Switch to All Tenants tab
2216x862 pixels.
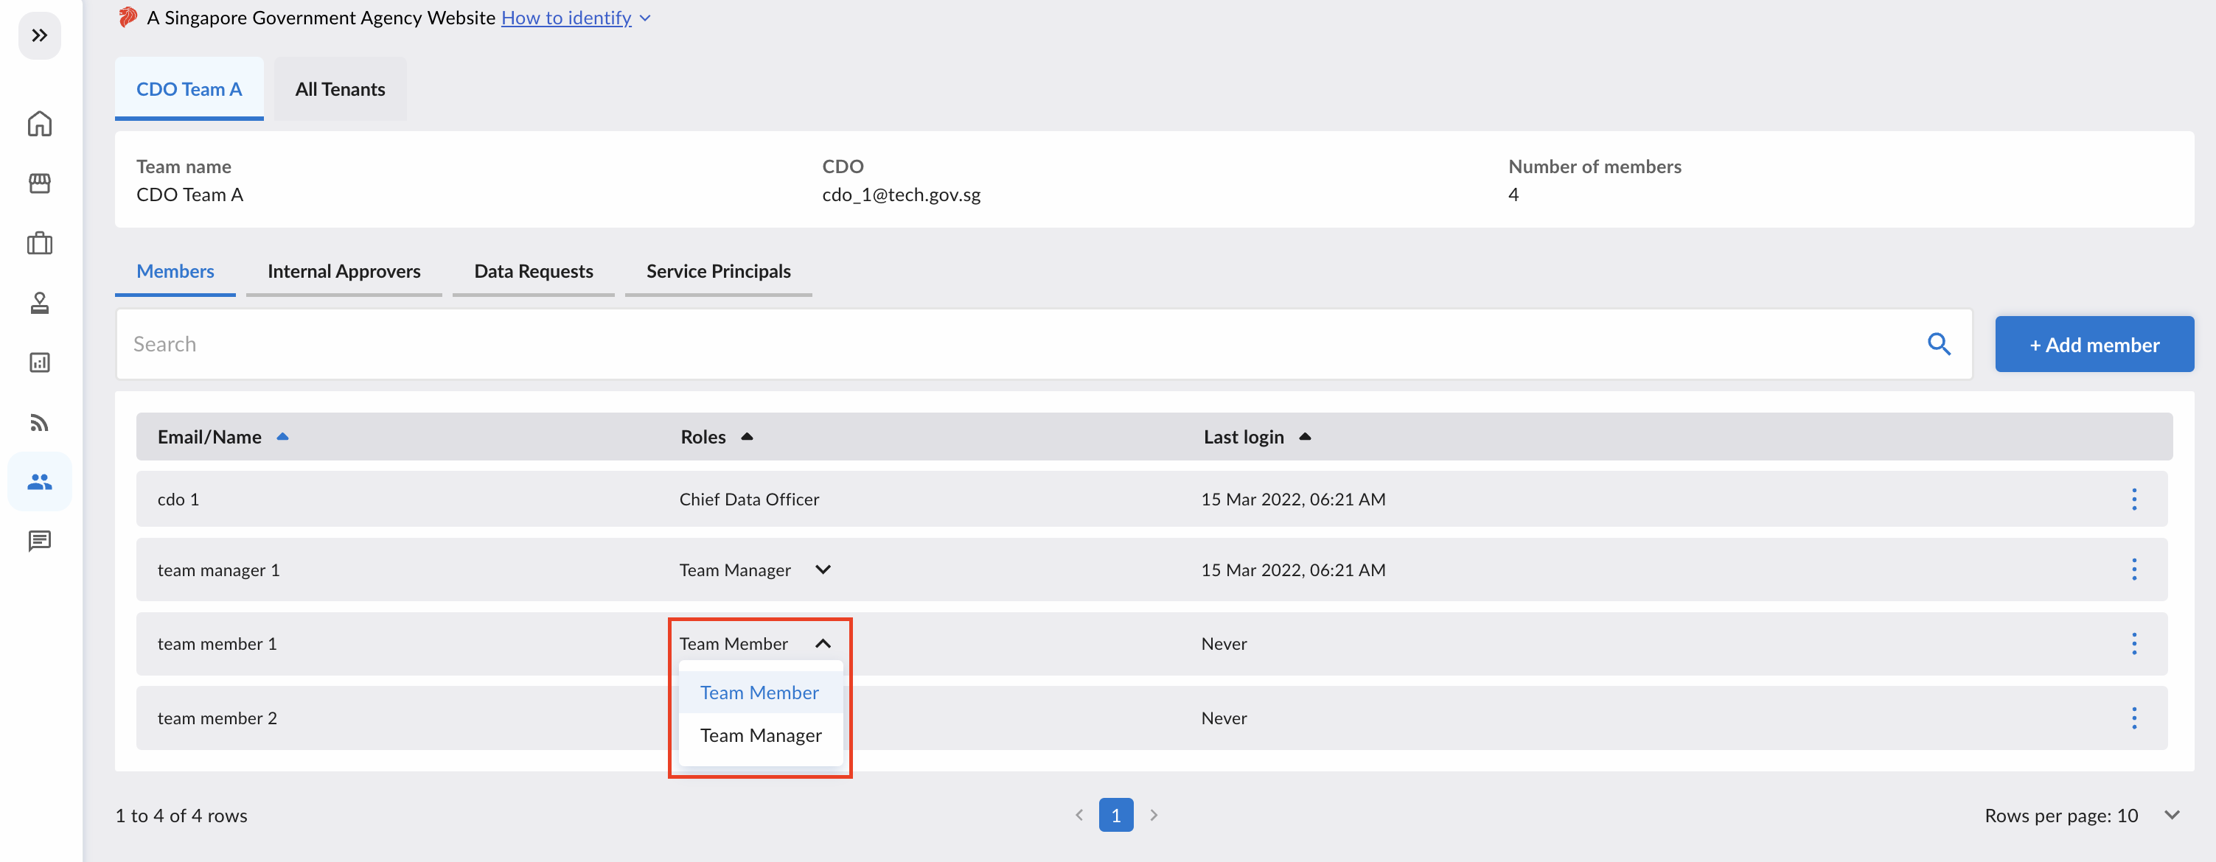(x=340, y=89)
